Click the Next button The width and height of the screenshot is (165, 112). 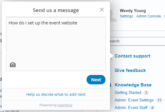coord(96,79)
